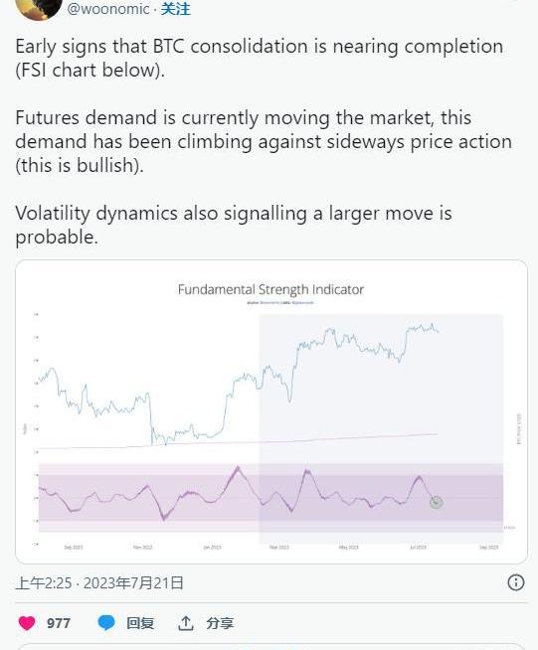The height and width of the screenshot is (650, 538).
Task: Click the pink heart like icon
Action: click(x=27, y=622)
